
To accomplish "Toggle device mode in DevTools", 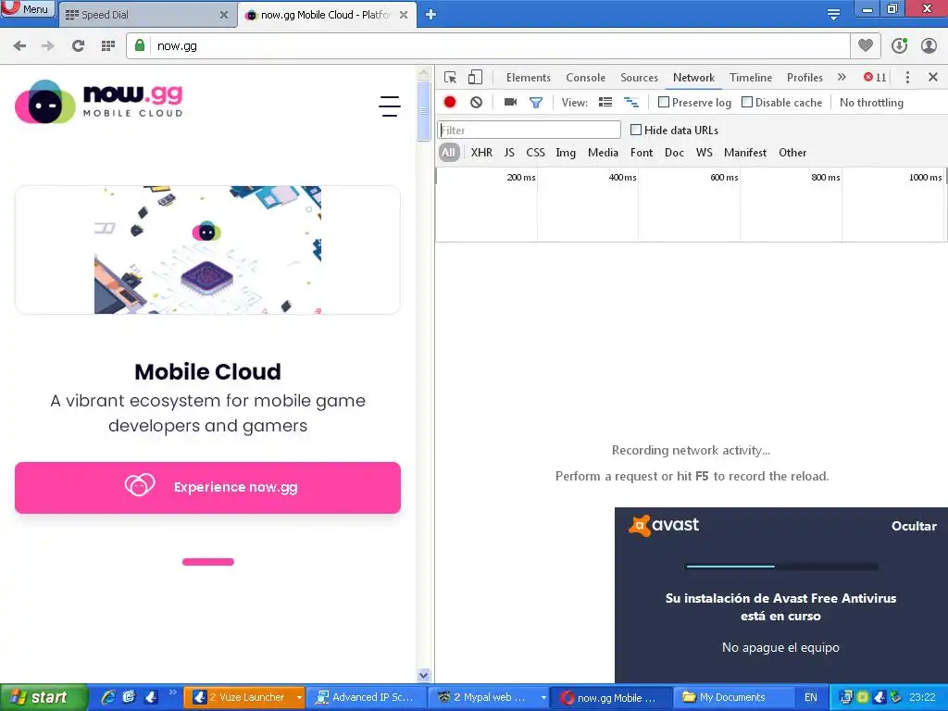I will [475, 78].
